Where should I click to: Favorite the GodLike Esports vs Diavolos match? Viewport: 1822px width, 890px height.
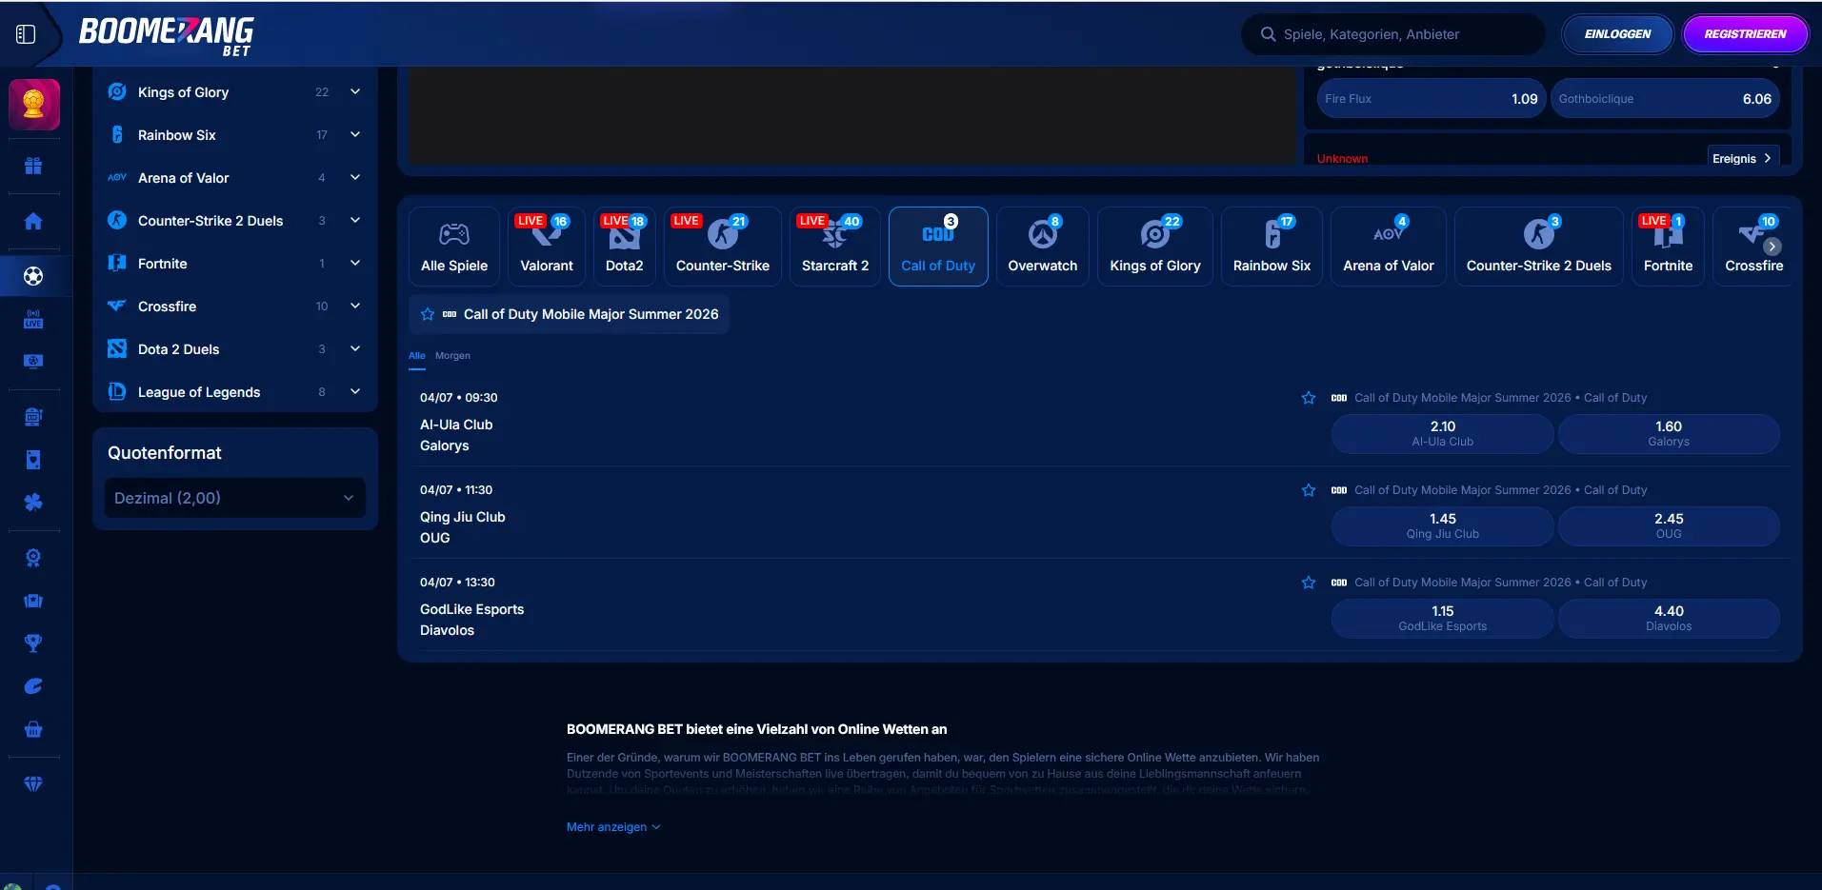(x=1309, y=583)
